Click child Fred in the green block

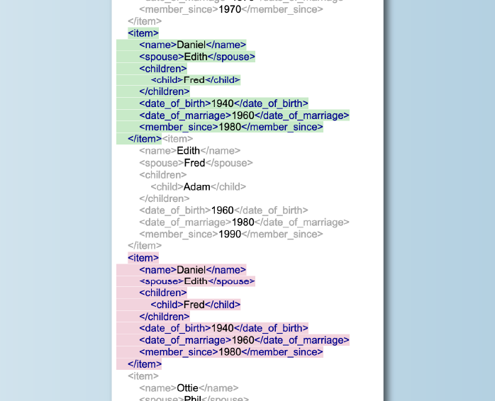click(195, 80)
